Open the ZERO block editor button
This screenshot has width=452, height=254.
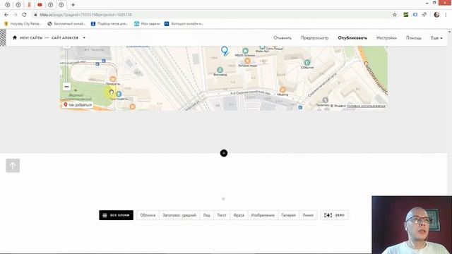pyautogui.click(x=334, y=215)
